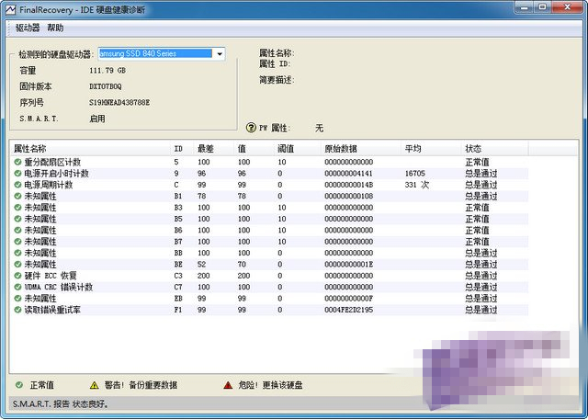Click the 平均 column header
Image resolution: width=588 pixels, height=420 pixels.
(x=431, y=149)
